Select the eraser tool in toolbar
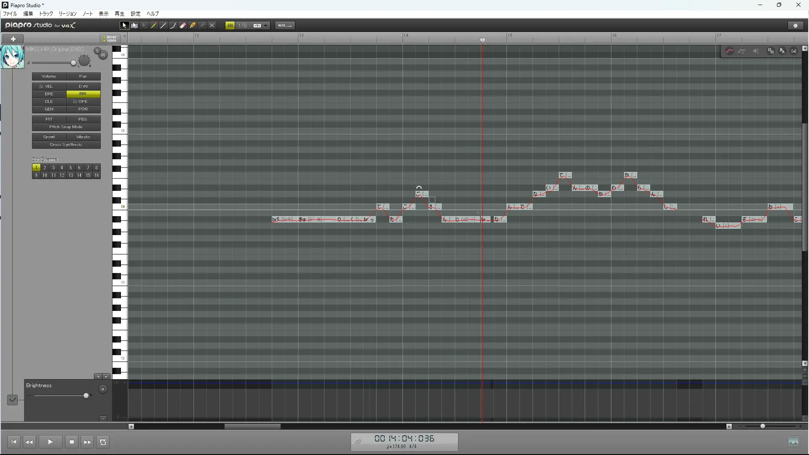The image size is (809, 455). (x=183, y=26)
